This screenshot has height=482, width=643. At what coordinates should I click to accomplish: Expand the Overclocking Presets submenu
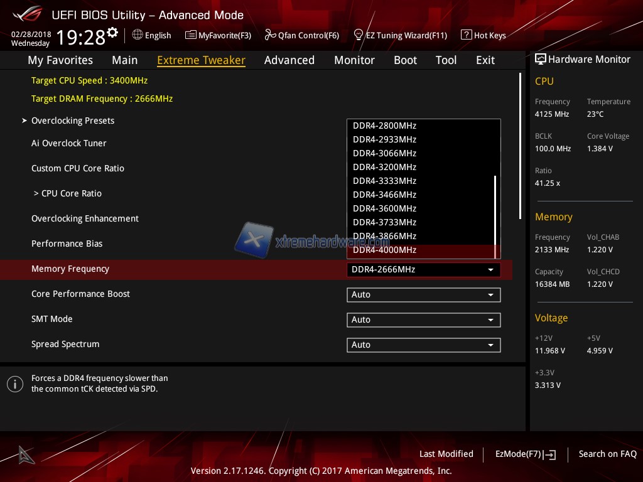[73, 120]
